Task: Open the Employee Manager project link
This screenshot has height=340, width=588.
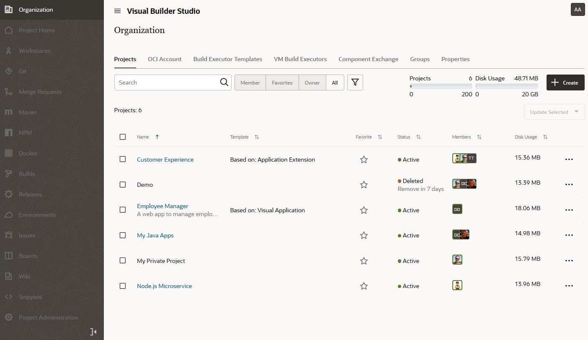Action: (162, 206)
